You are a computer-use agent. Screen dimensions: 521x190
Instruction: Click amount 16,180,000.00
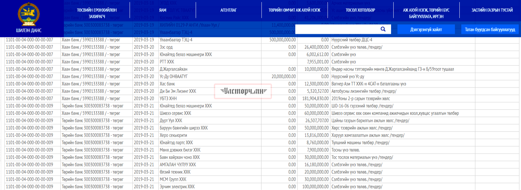[316, 165]
